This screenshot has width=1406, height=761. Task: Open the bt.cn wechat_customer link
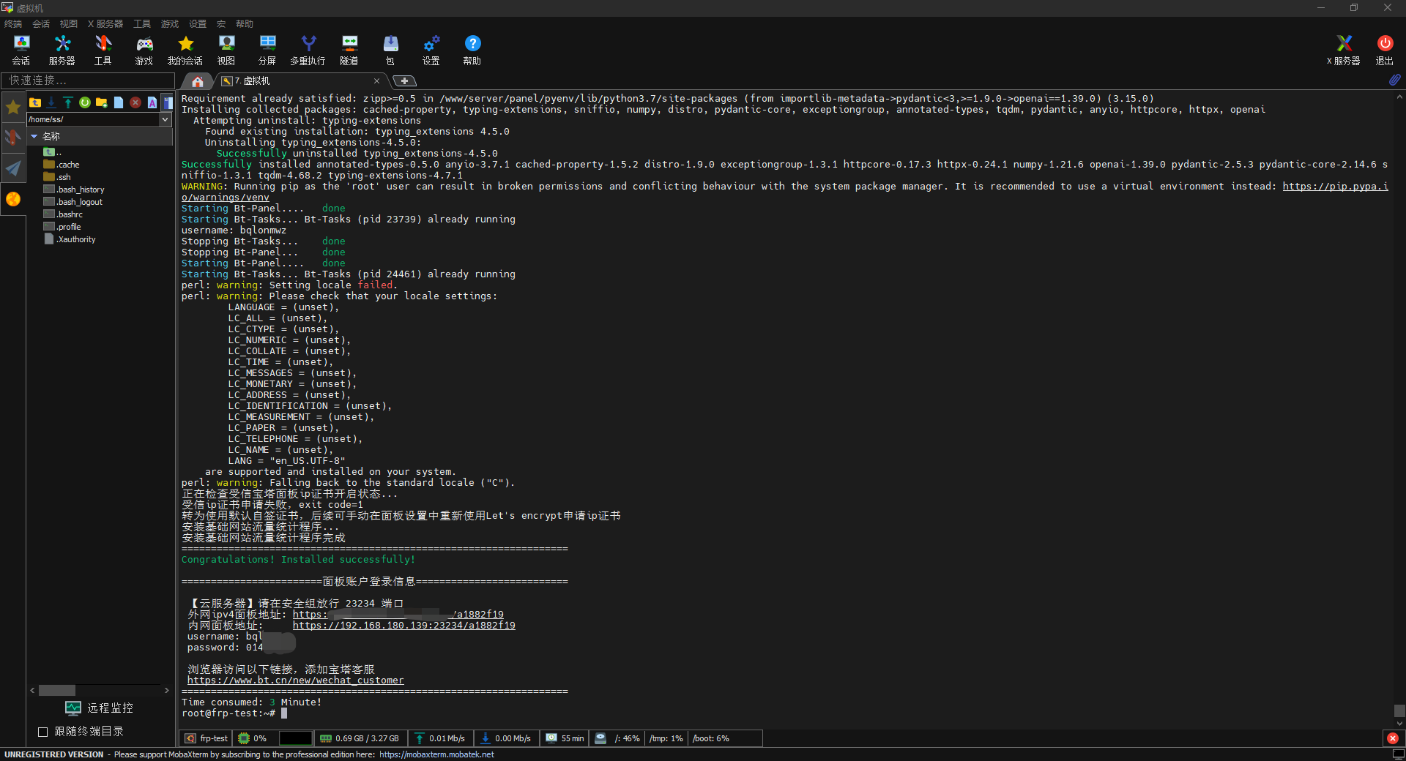coord(295,681)
